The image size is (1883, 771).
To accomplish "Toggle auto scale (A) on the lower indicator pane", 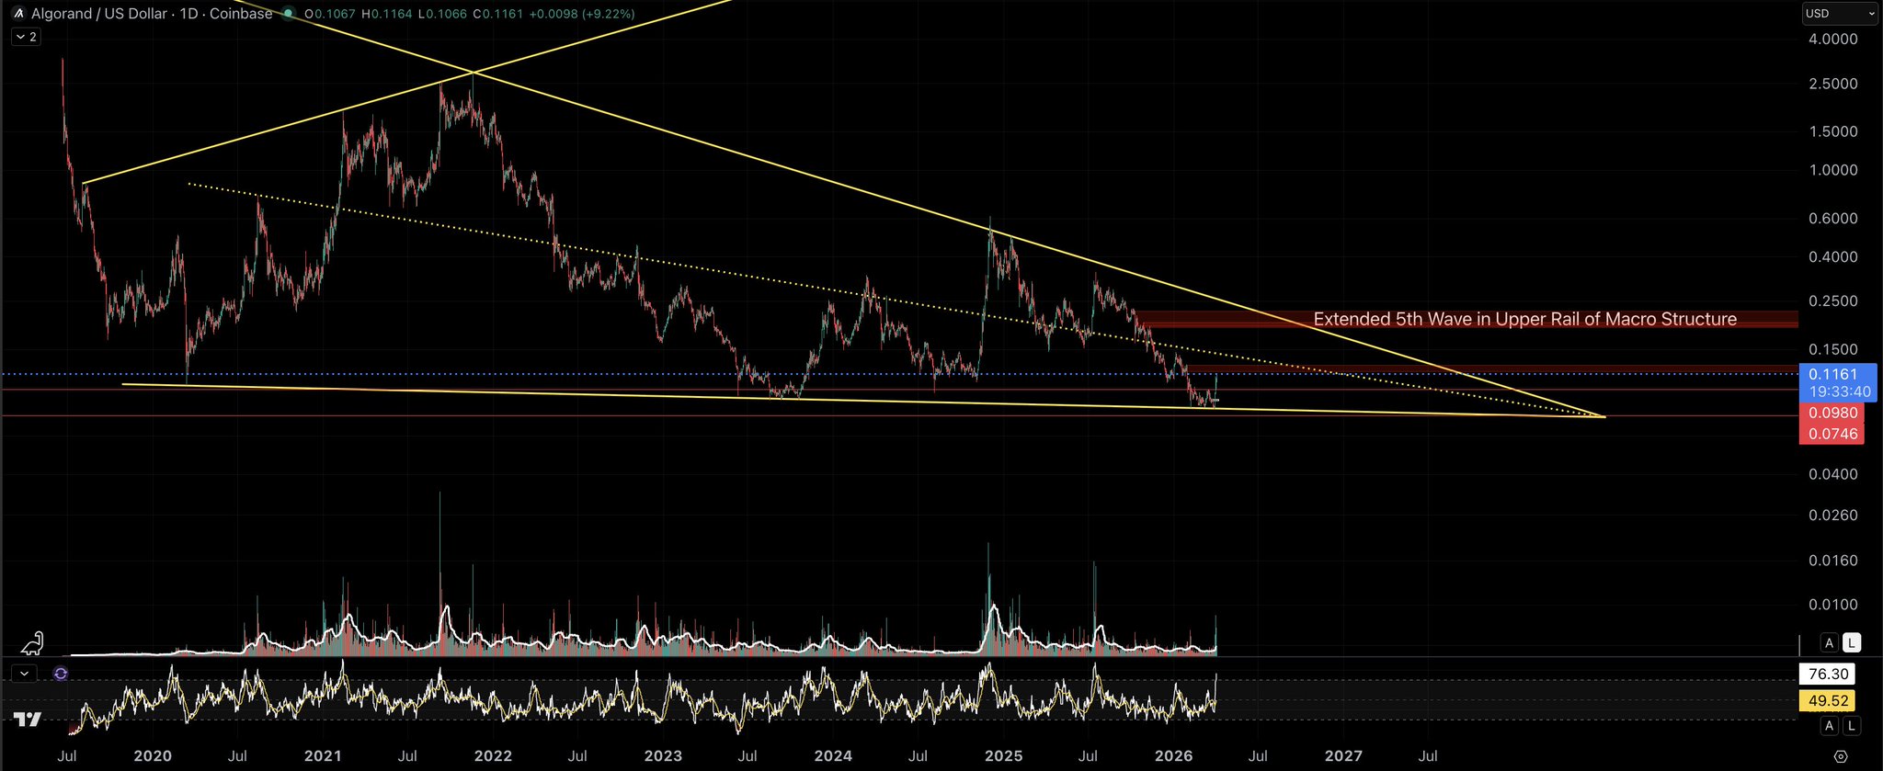I will 1830,726.
